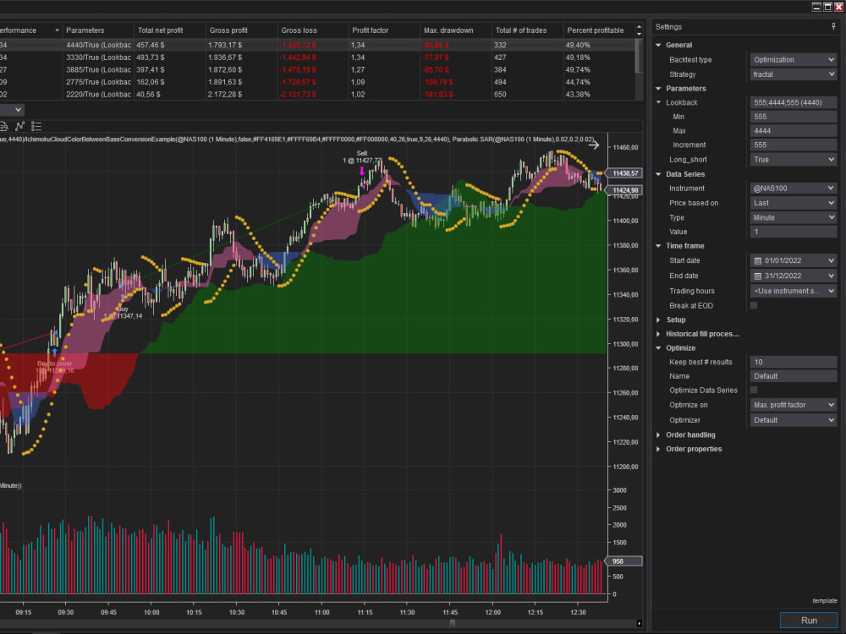Viewport: 846px width, 634px height.
Task: Select the chart view toolbar icon
Action: pos(19,127)
